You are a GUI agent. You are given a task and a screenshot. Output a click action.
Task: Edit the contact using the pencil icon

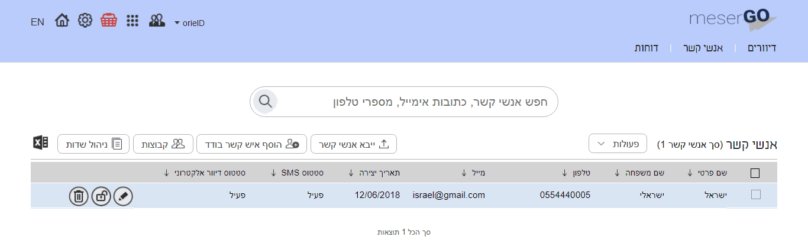(x=123, y=196)
